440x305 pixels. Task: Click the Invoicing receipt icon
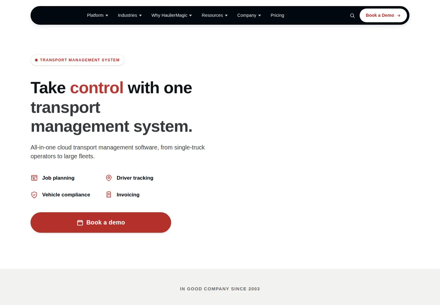109,195
